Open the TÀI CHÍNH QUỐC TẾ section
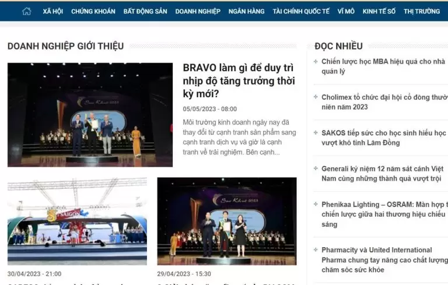Screen dimensions: 448x285 pos(301,12)
